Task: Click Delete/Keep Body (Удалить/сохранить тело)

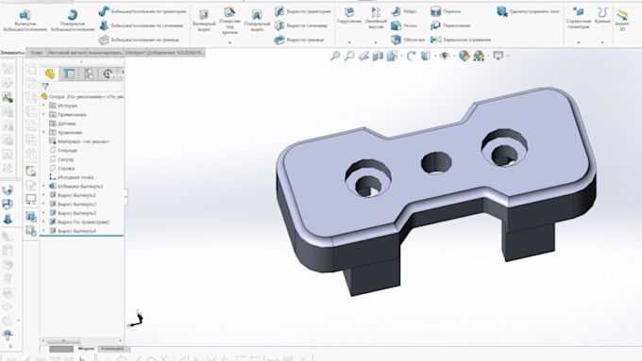Action: [x=528, y=12]
